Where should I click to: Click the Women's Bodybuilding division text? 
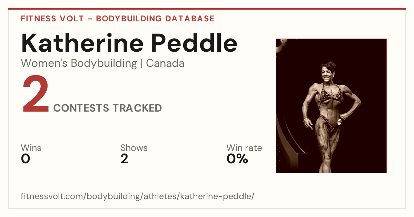(79, 63)
